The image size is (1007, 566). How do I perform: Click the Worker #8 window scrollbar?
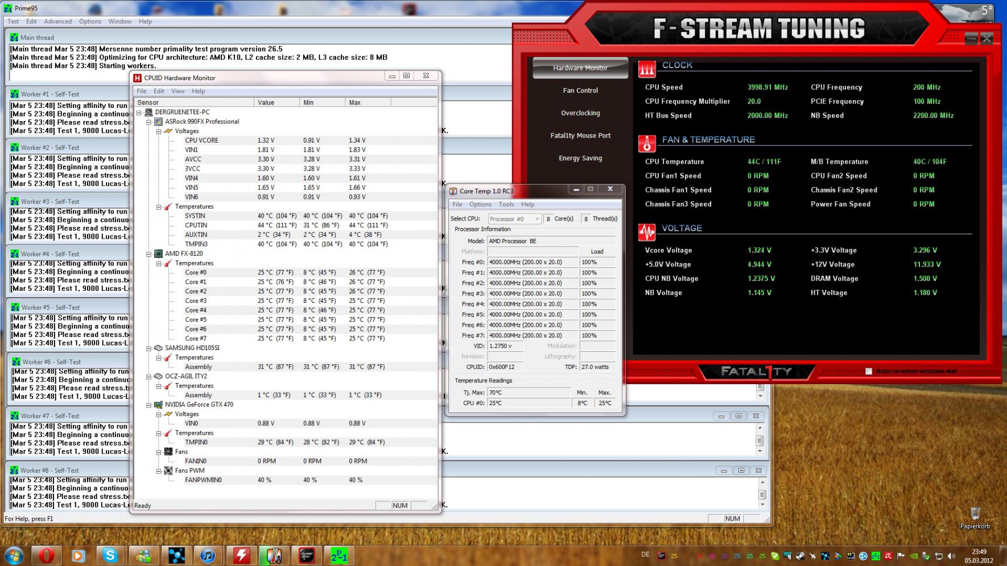762,493
